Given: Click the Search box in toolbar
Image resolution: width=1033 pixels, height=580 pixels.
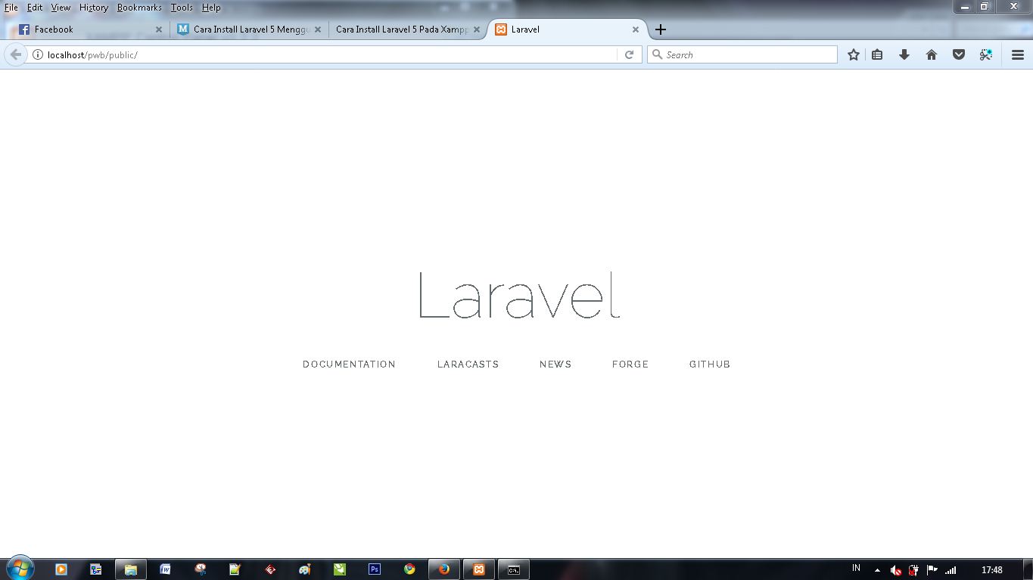Looking at the screenshot, I should click(742, 54).
